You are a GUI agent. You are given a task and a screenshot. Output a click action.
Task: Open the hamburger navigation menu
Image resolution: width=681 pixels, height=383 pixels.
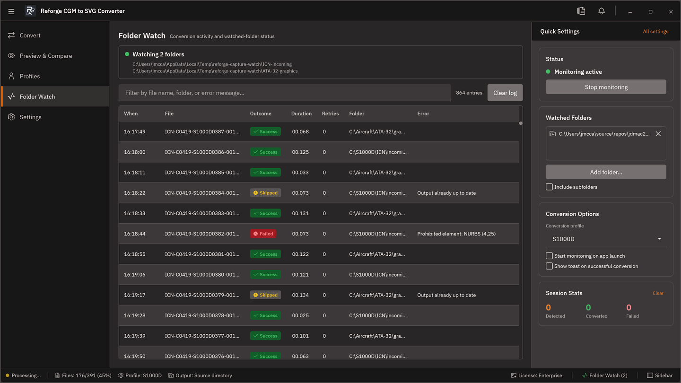tap(11, 11)
